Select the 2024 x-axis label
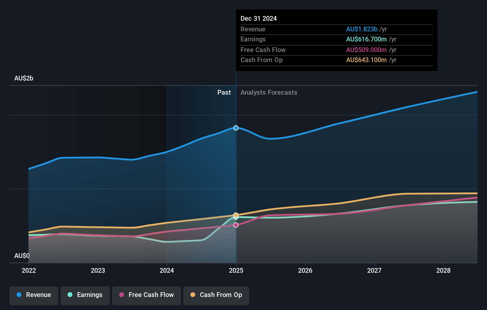487x310 pixels. 167,270
